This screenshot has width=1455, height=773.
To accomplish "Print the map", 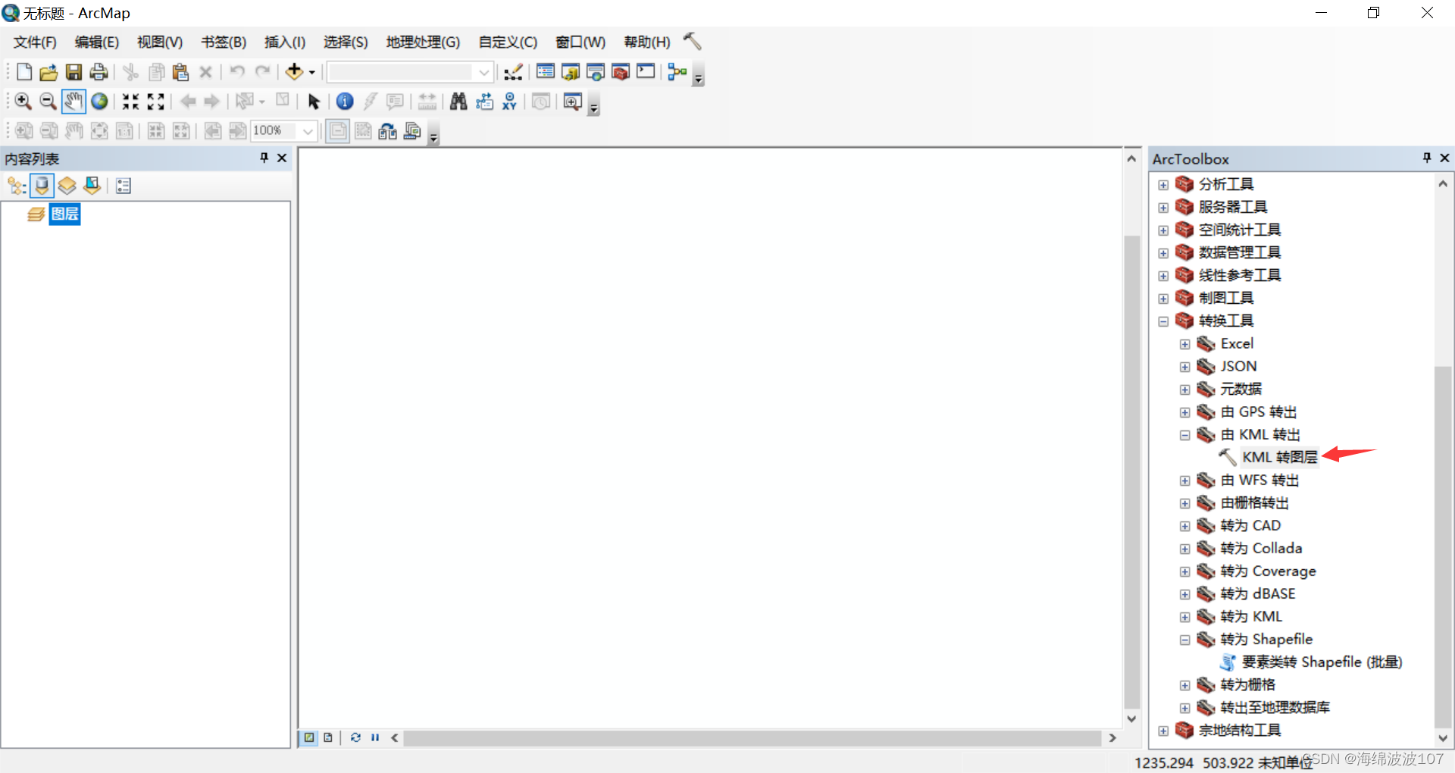I will pos(99,72).
